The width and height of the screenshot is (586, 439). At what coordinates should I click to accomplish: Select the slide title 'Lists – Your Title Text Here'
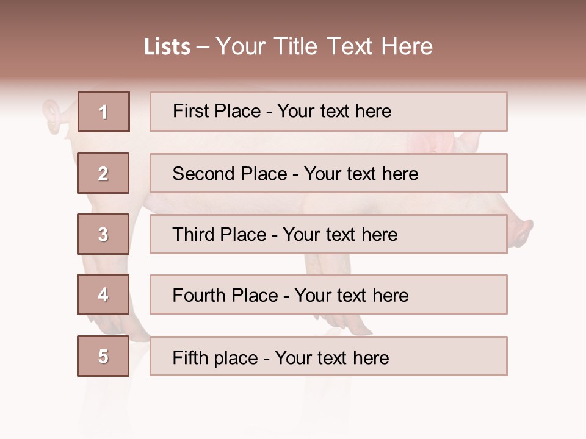(x=288, y=46)
